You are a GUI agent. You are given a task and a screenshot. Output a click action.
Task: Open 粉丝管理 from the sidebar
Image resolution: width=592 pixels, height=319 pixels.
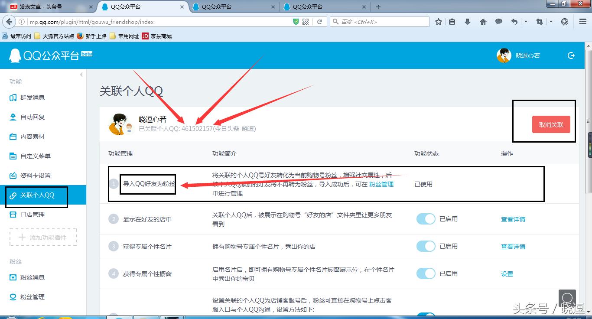pyautogui.click(x=32, y=297)
